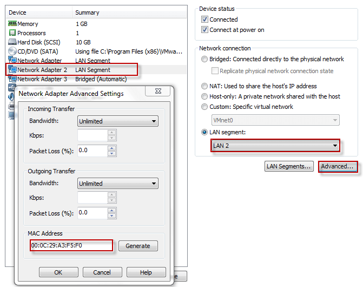
Task: Click the Generate MAC address button
Action: point(138,246)
